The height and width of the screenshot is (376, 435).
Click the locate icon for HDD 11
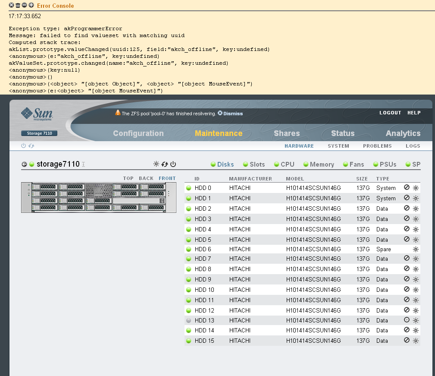(x=416, y=300)
